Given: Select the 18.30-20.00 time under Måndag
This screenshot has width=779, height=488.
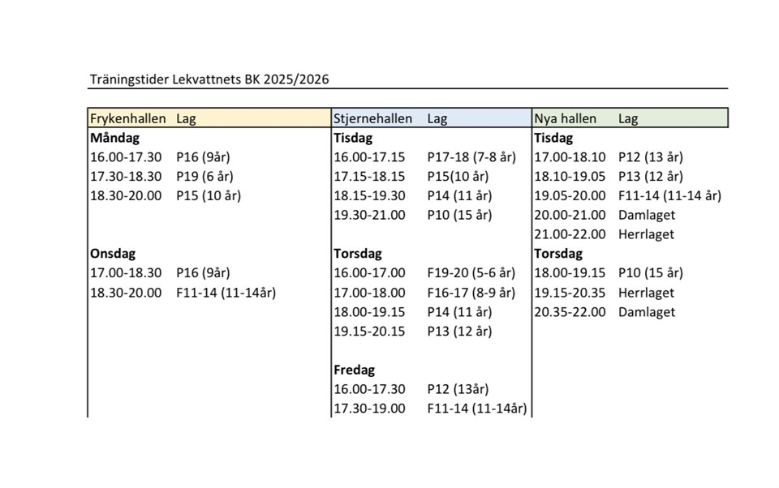Looking at the screenshot, I should (x=126, y=195).
